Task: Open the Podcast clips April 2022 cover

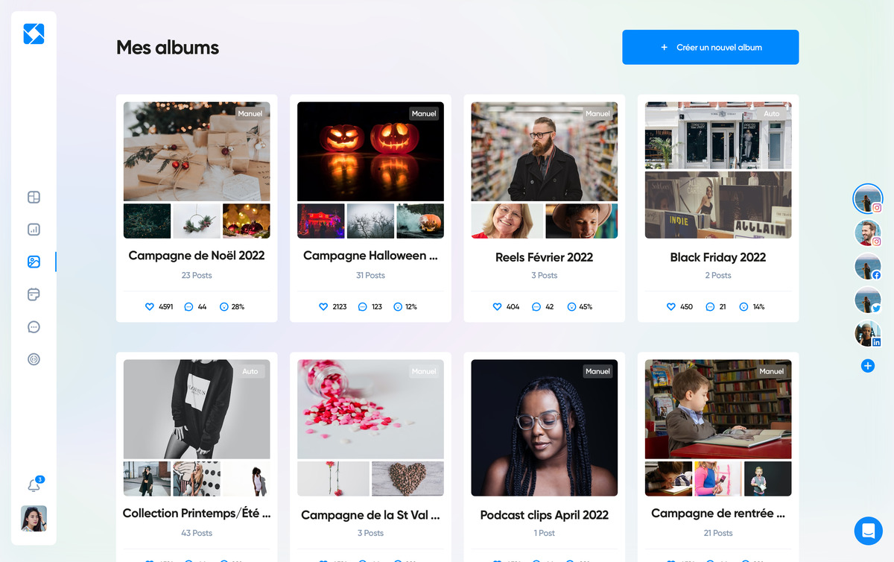Action: [x=545, y=428]
